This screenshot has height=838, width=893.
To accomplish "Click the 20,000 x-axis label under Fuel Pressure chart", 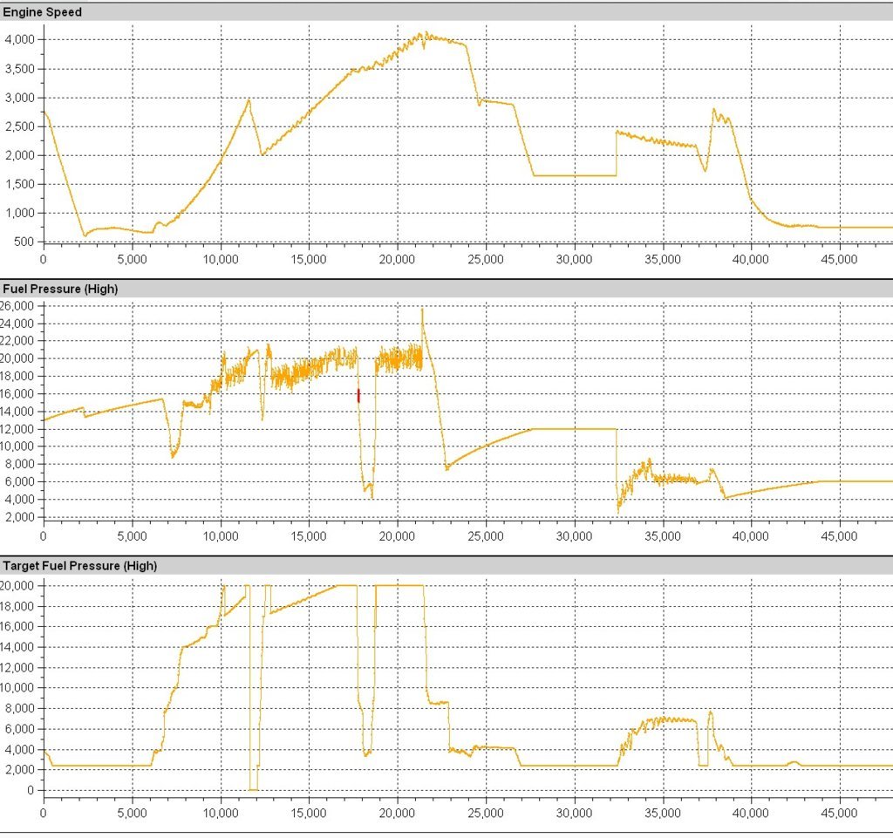I will coord(397,536).
